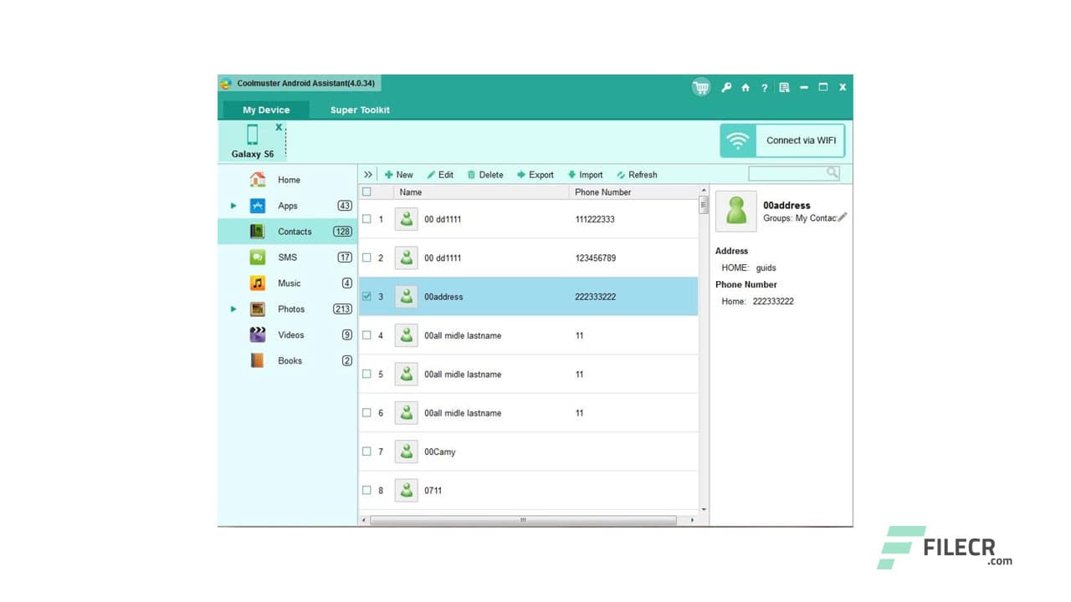Image resolution: width=1071 pixels, height=602 pixels.
Task: Expand the Apps sidebar entry
Action: click(x=233, y=205)
